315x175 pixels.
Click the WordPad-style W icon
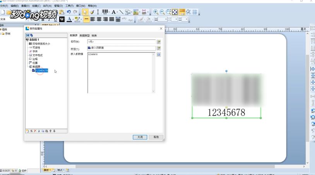(x=62, y=19)
